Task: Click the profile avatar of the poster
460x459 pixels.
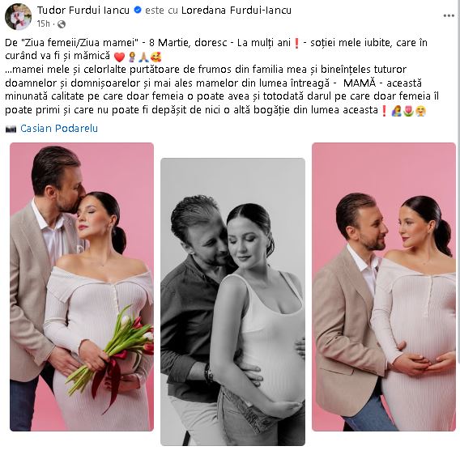Action: [18, 16]
